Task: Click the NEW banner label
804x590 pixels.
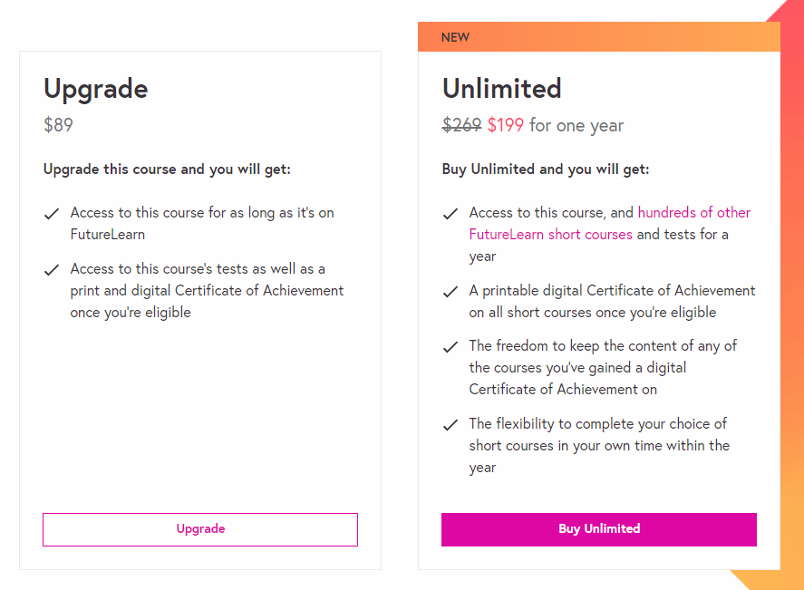Action: [455, 37]
